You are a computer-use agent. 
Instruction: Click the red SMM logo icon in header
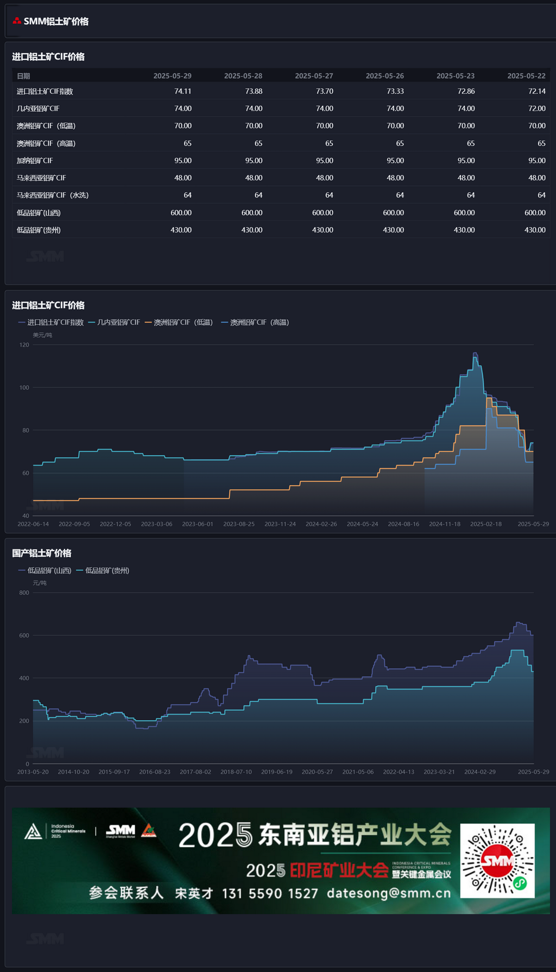coord(17,21)
